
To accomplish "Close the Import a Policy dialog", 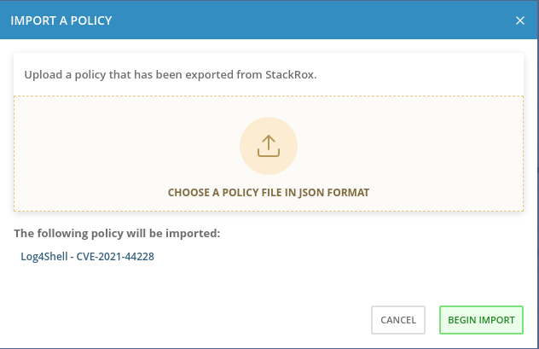I will pos(520,20).
